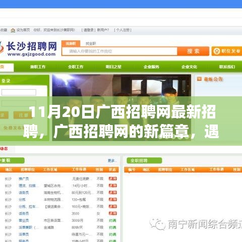
Task: Click the username field in login panel
Action: [x=19, y=92]
